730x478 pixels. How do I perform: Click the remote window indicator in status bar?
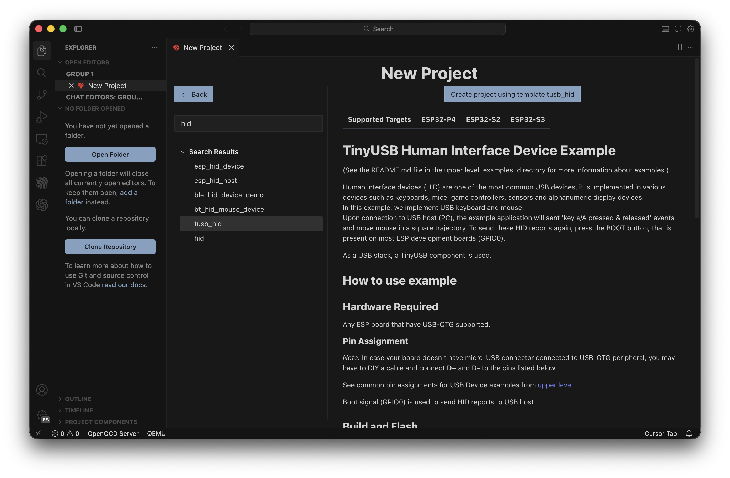38,433
